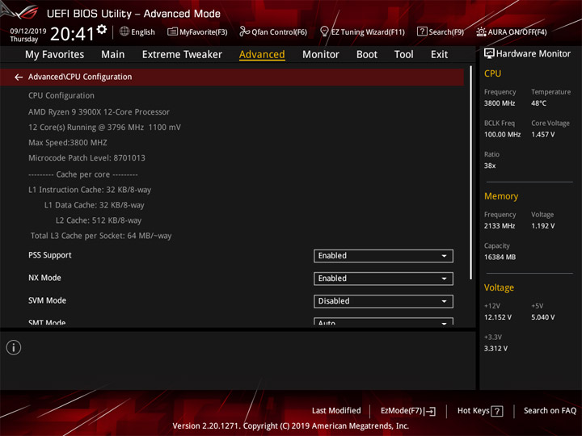Select the SVM Mode label
Image resolution: width=582 pixels, height=436 pixels.
47,300
